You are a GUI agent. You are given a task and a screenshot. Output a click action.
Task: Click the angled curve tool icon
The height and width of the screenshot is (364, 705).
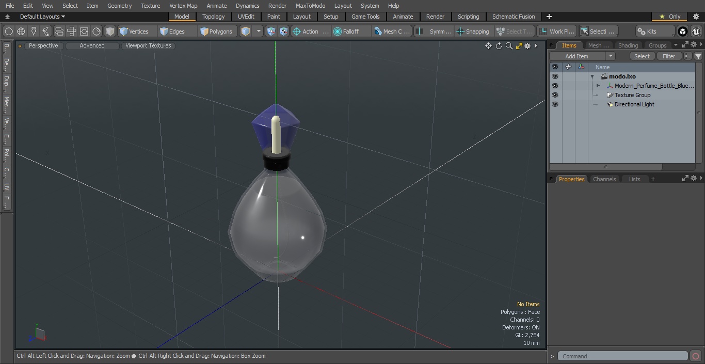click(46, 31)
